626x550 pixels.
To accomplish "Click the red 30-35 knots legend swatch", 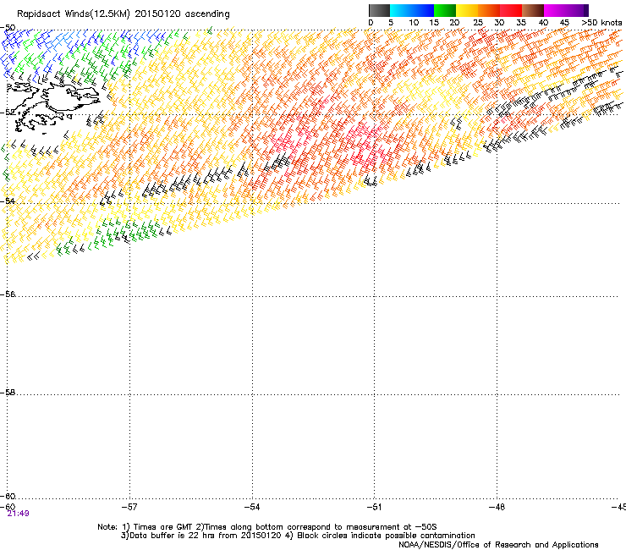I will click(x=511, y=10).
